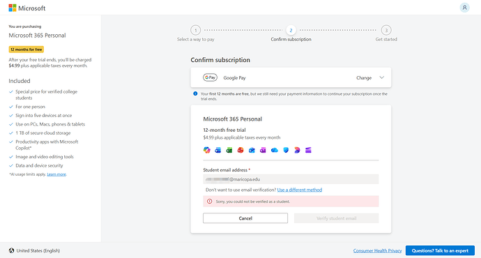
Task: Click the PowerPoint app icon
Action: [240, 150]
